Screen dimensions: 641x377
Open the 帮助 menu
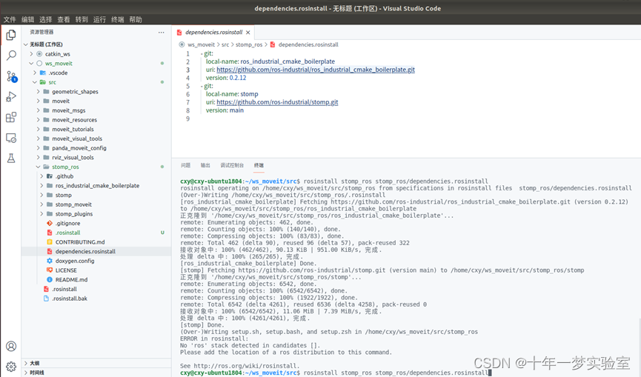tap(136, 19)
